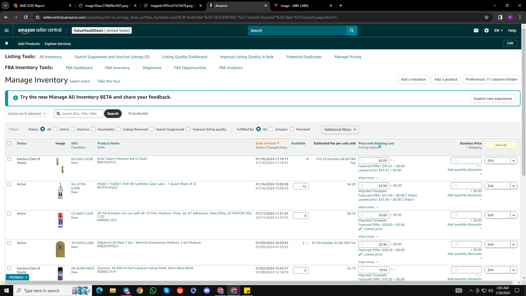Expand Edit dropdown arrow for Dritz Tailor's row
The height and width of the screenshot is (296, 526).
[514, 161]
